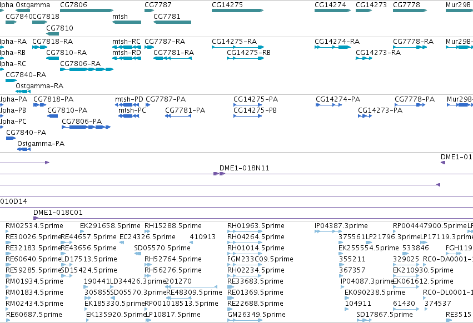This screenshot has width=473, height=323.
Task: Select the RM02534.5prime EST label
Action: tap(34, 226)
